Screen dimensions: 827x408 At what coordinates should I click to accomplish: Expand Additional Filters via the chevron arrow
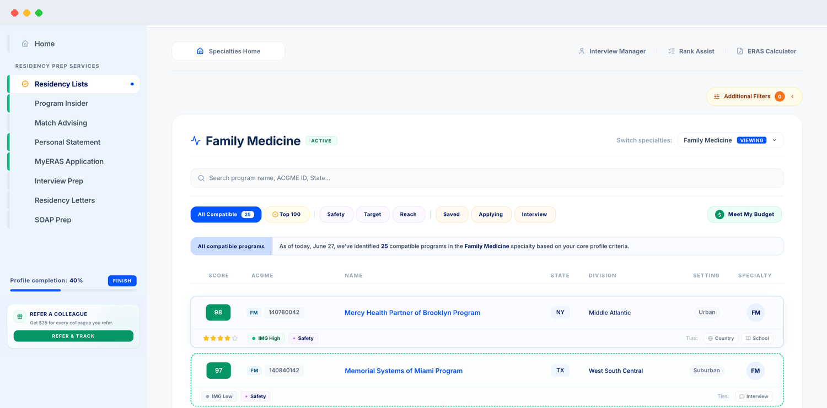792,96
